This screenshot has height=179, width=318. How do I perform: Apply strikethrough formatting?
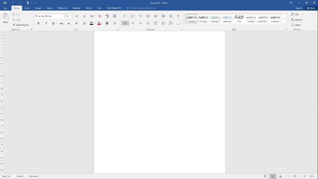pyautogui.click(x=61, y=23)
